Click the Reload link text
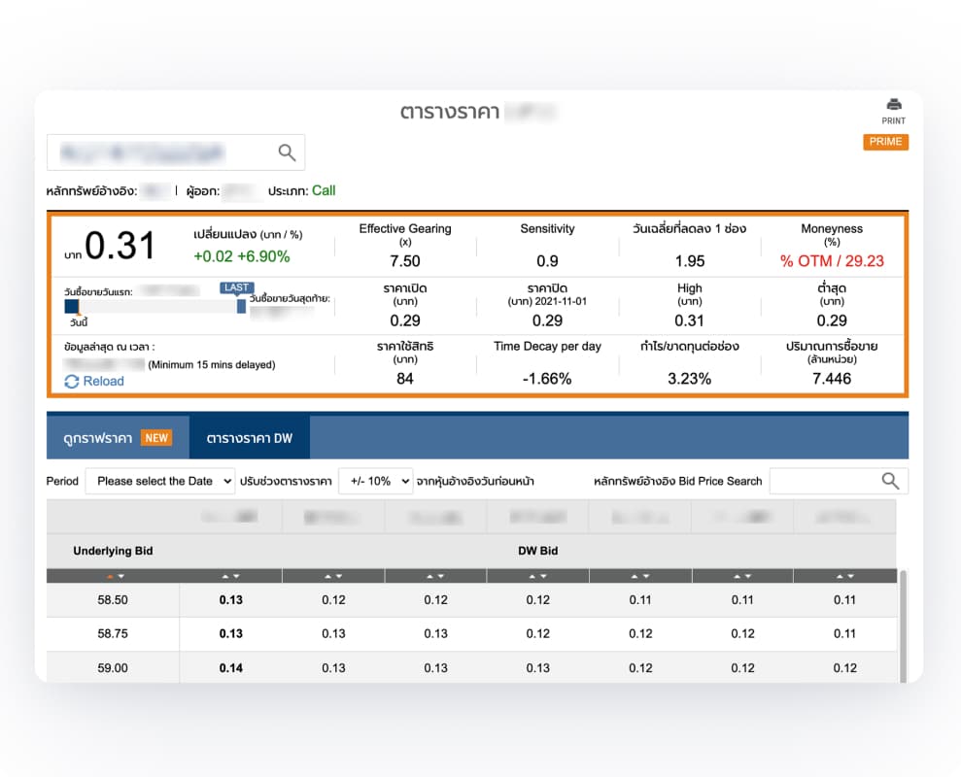Screen dimensions: 961x777 [103, 382]
